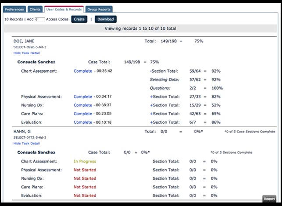Open Complete link for Chart Assessment

82,71
